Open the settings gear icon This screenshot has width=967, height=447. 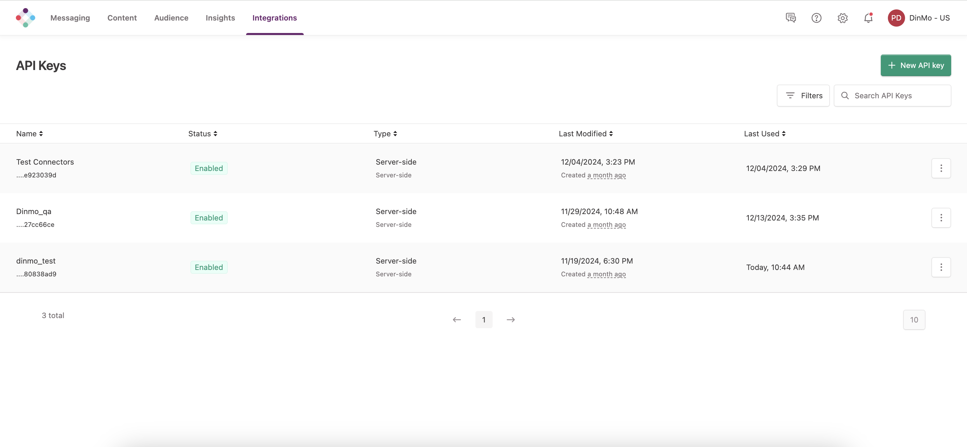pos(842,18)
